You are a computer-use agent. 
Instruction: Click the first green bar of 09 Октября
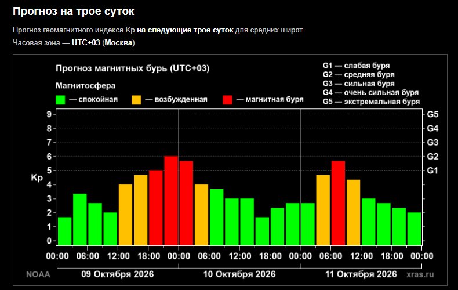(x=64, y=231)
